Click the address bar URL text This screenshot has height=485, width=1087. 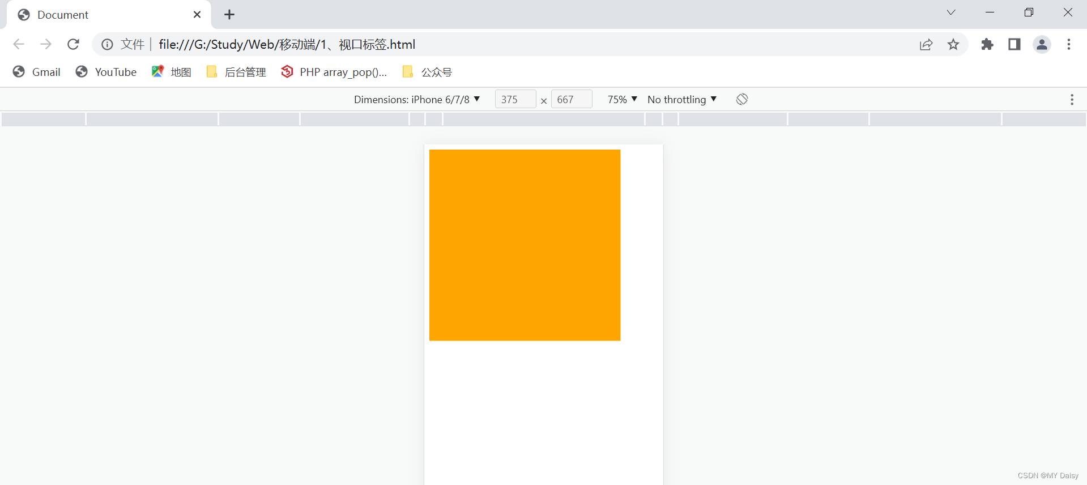tap(287, 44)
